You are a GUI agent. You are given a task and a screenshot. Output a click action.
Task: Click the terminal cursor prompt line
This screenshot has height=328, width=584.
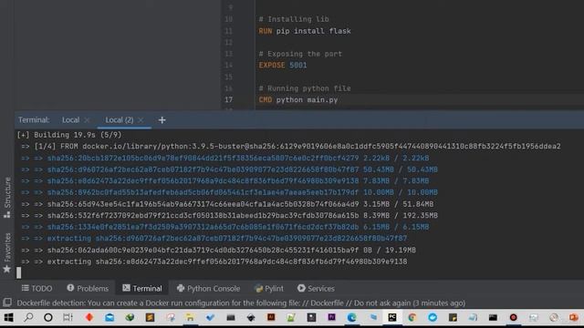[x=18, y=273]
